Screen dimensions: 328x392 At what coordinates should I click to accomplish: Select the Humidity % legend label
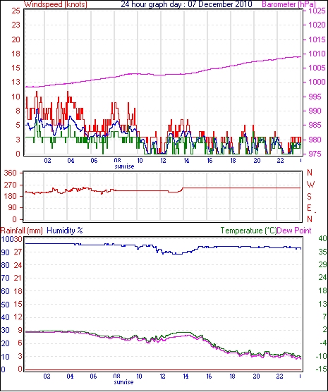[65, 231]
